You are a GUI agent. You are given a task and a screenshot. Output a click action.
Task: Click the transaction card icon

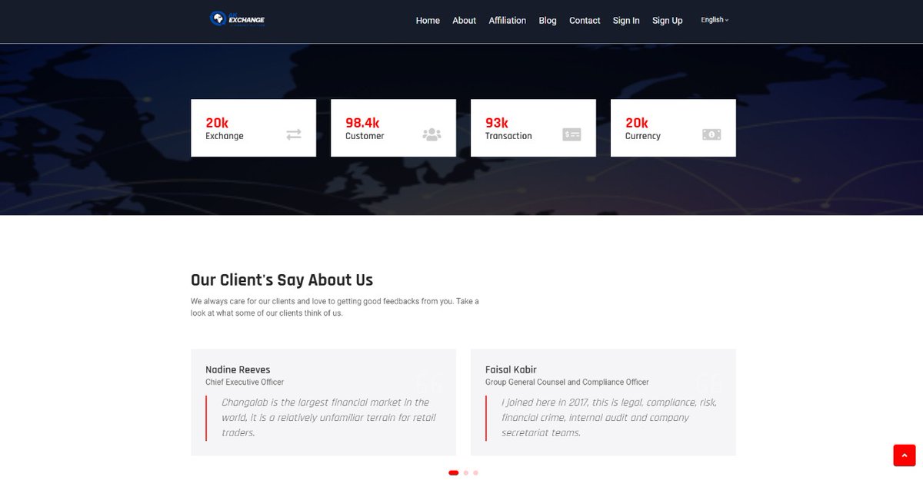point(571,134)
